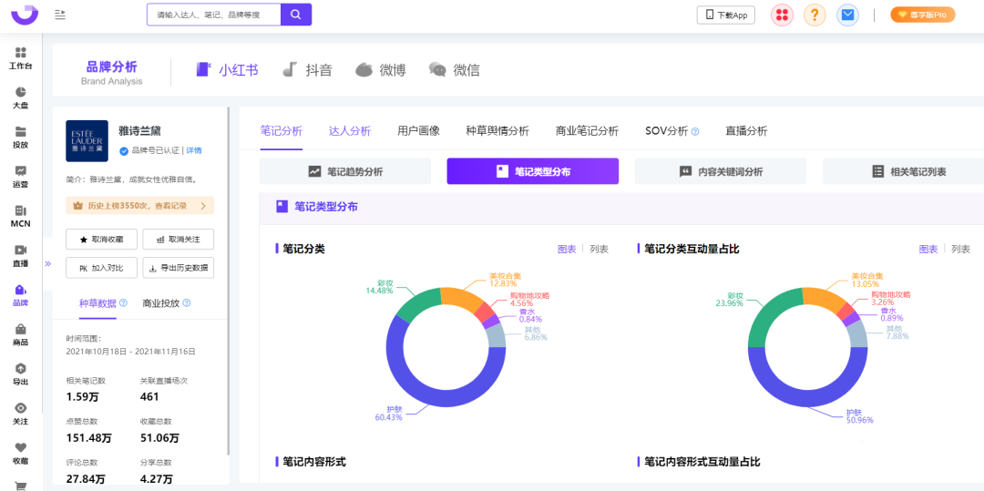Open the 大盘 sidebar icon

pyautogui.click(x=20, y=97)
